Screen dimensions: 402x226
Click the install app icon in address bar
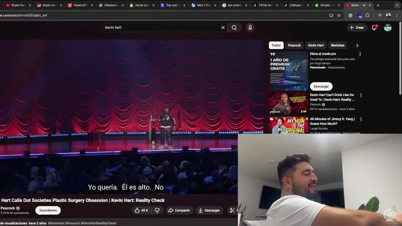tap(331, 15)
